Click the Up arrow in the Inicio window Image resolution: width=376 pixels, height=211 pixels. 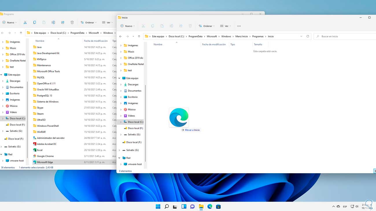click(139, 36)
